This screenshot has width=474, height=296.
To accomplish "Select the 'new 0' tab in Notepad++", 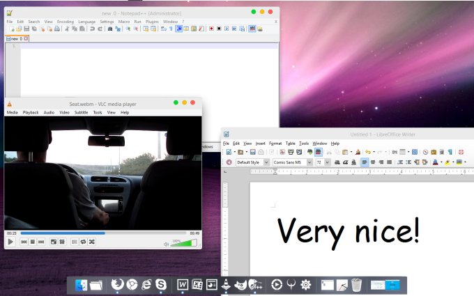I will click(17, 39).
